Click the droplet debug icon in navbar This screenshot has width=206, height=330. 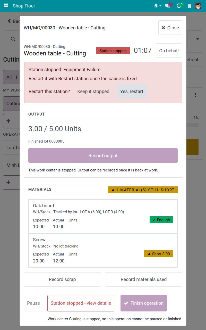[156, 6]
